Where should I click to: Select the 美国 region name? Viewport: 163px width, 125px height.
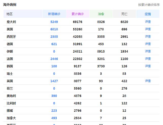[x=10, y=29]
